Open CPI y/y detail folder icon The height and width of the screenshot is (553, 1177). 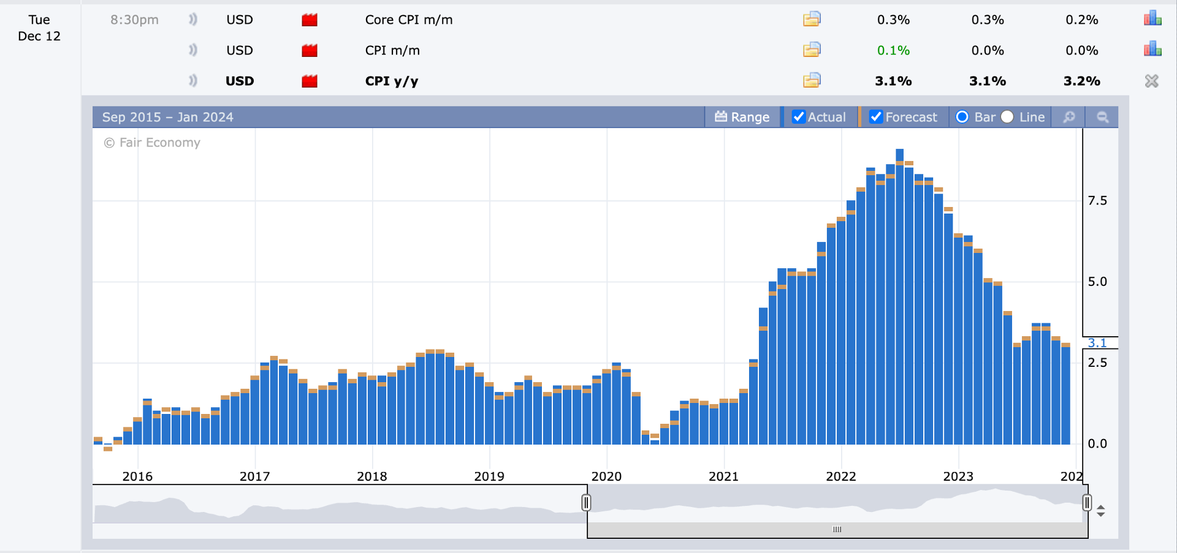coord(812,80)
